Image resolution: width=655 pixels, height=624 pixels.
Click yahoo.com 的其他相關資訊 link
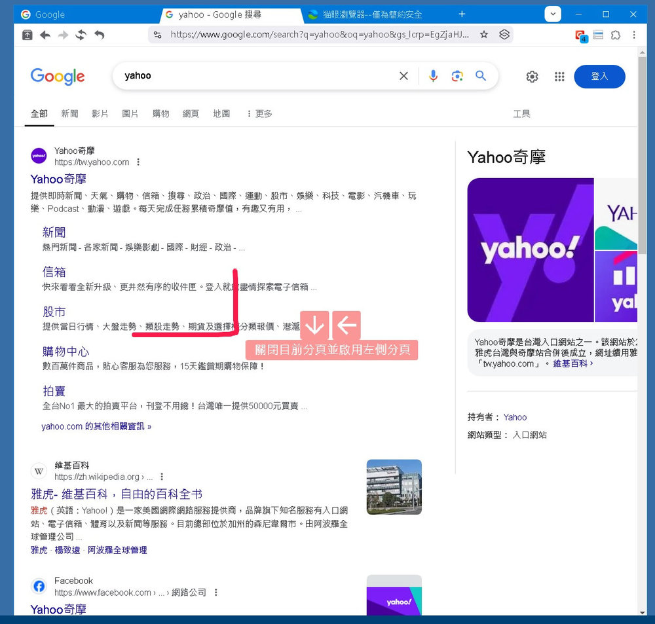96,426
